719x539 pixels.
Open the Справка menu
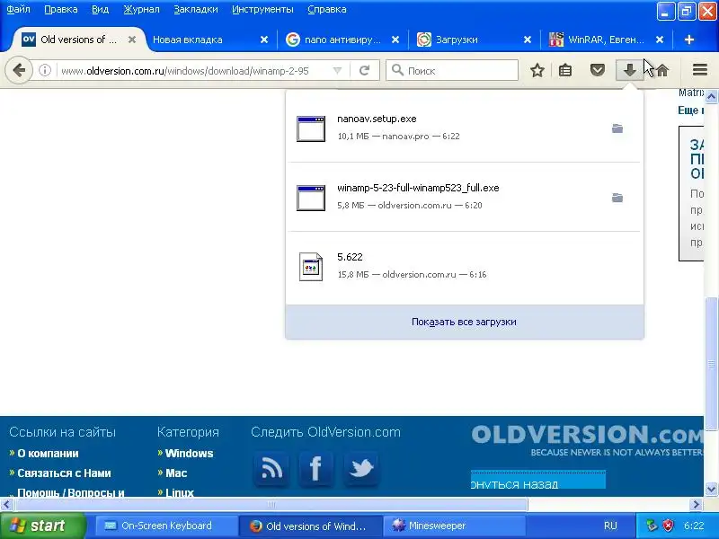(327, 9)
